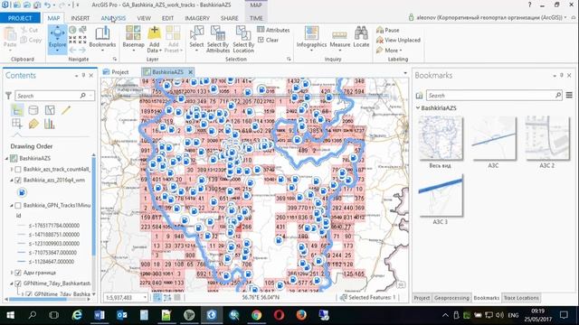Switch to the ANALYSIS ribbon tab

(113, 18)
